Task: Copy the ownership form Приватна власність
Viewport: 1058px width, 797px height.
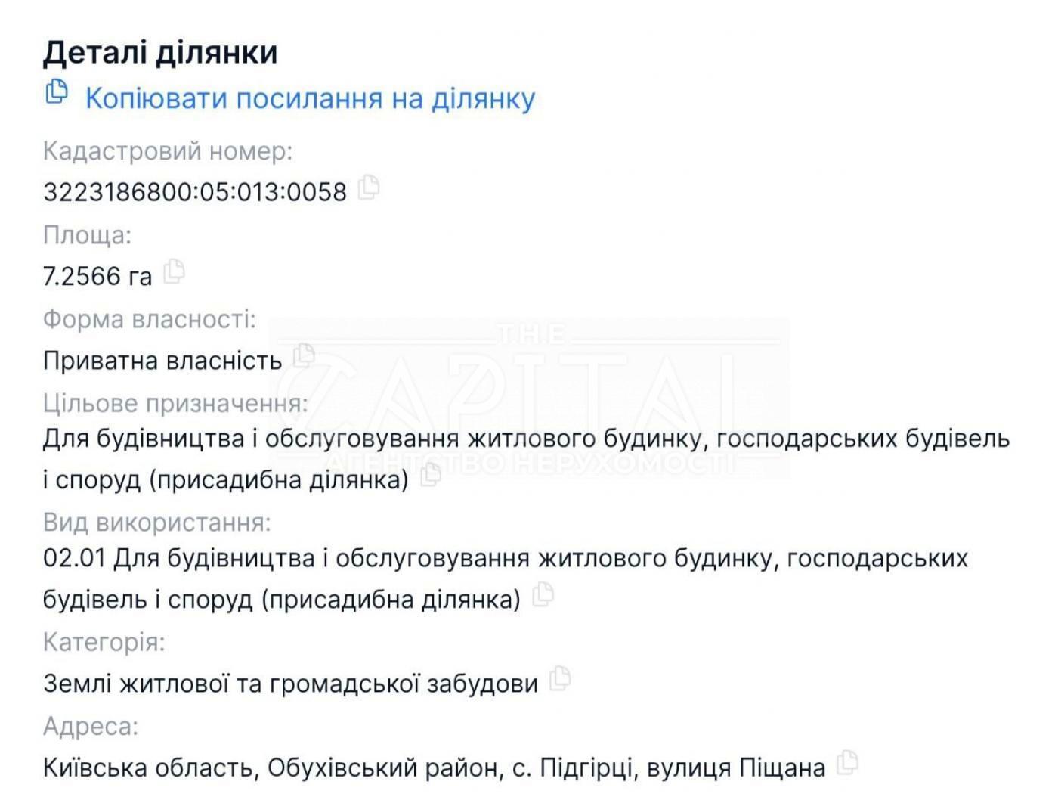Action: pos(304,355)
